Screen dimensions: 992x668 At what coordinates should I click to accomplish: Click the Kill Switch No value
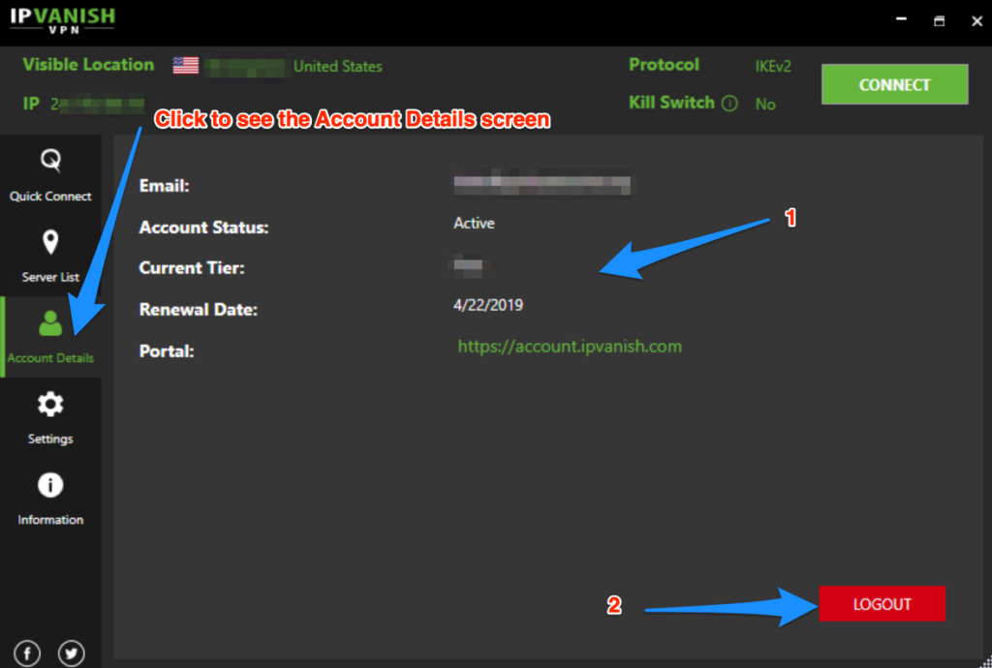coord(765,105)
